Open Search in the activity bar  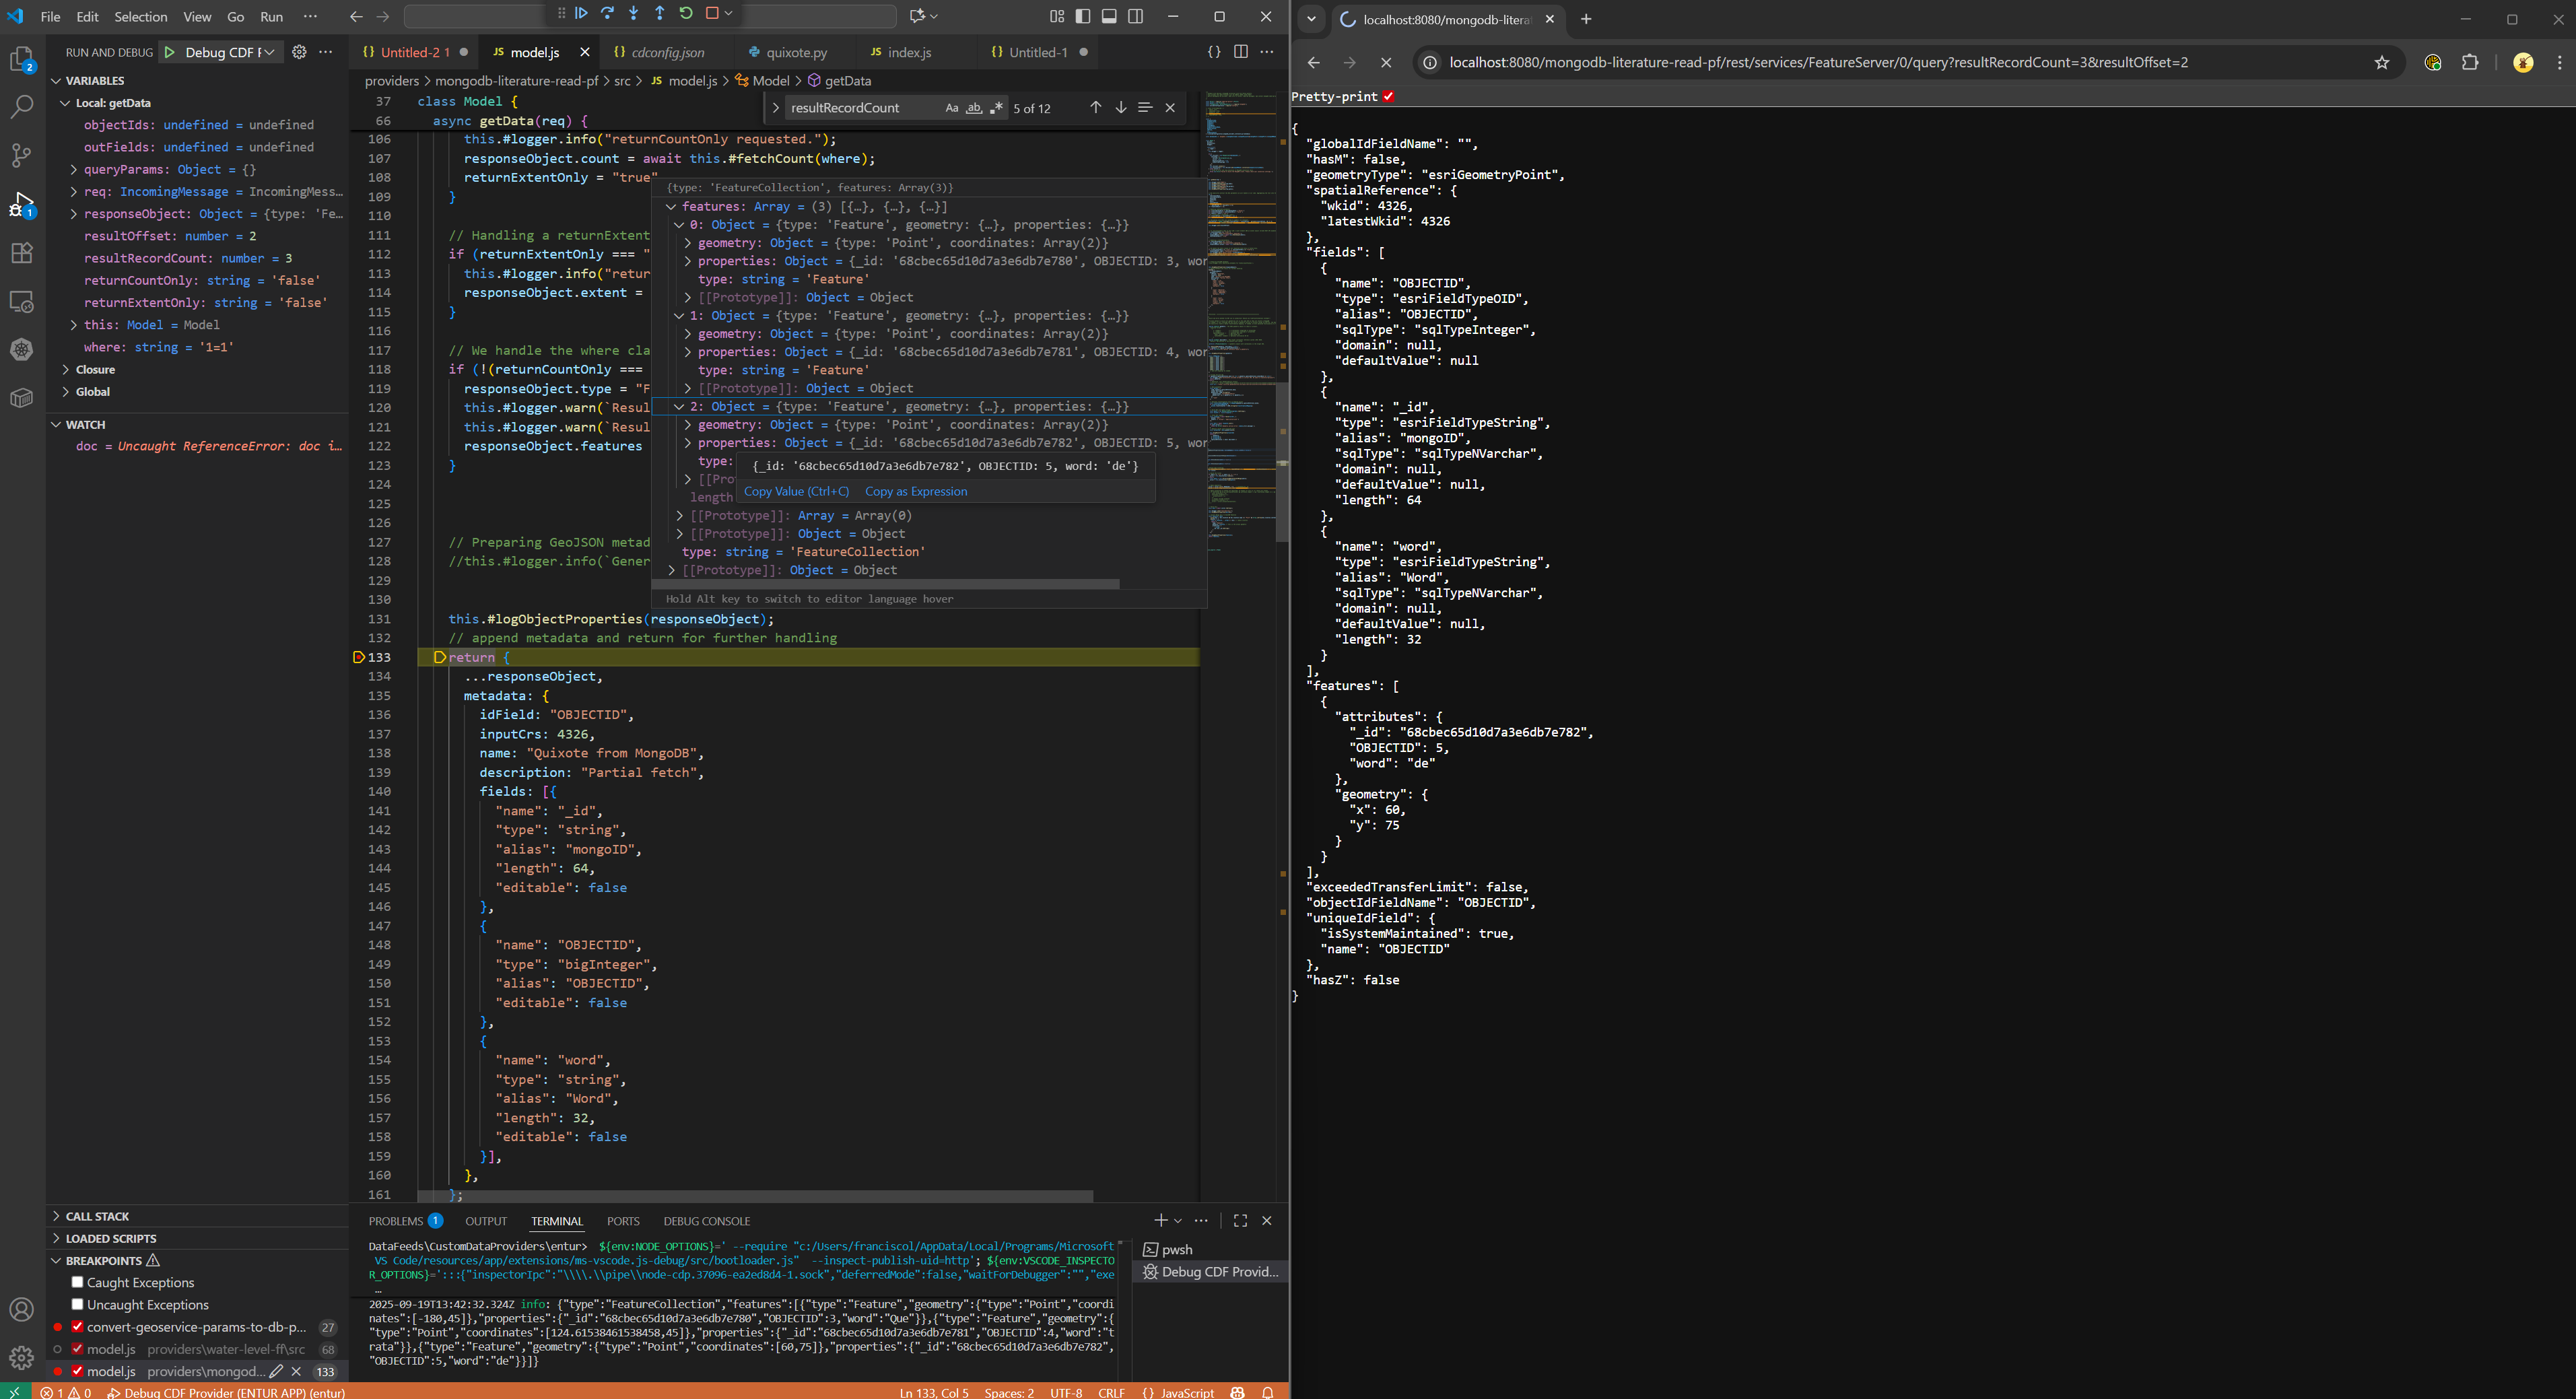21,107
